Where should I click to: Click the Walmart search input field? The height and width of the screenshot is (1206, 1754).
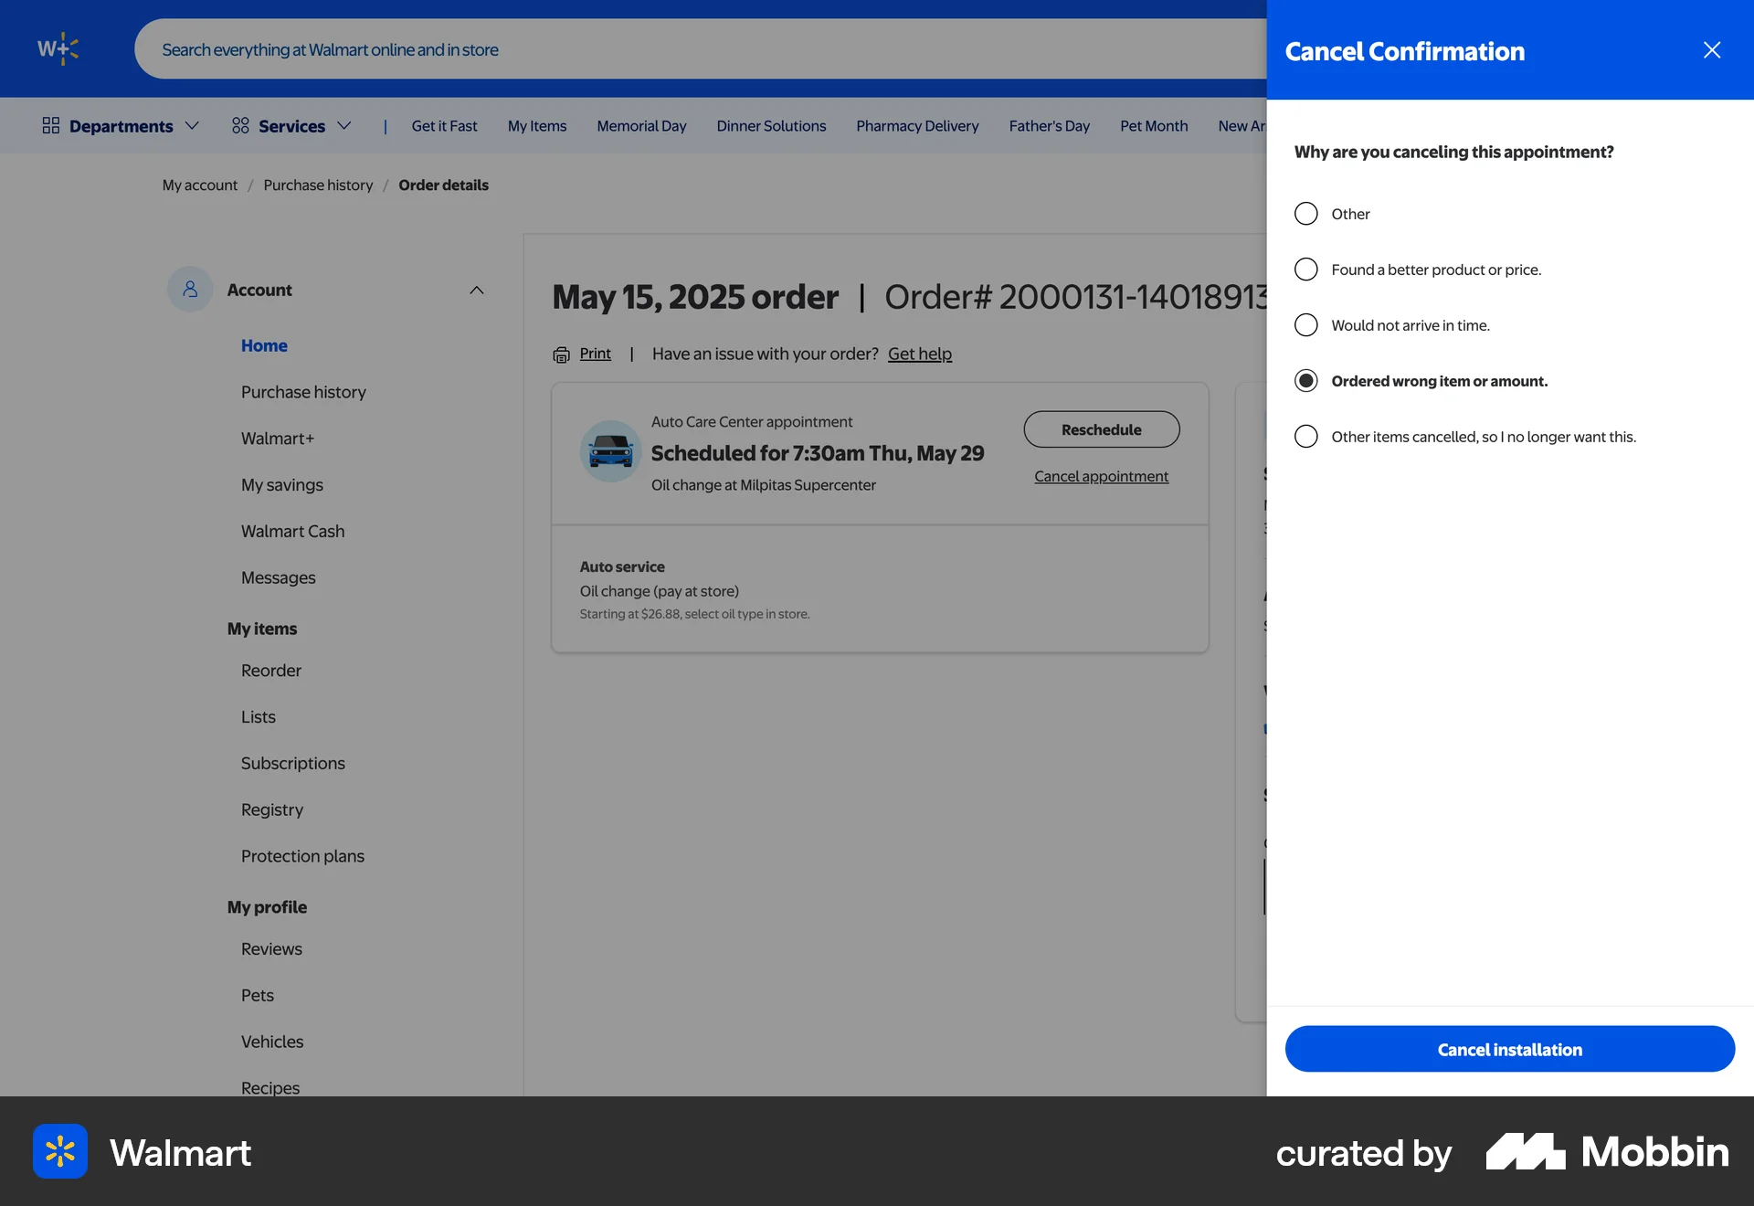[x=639, y=48]
